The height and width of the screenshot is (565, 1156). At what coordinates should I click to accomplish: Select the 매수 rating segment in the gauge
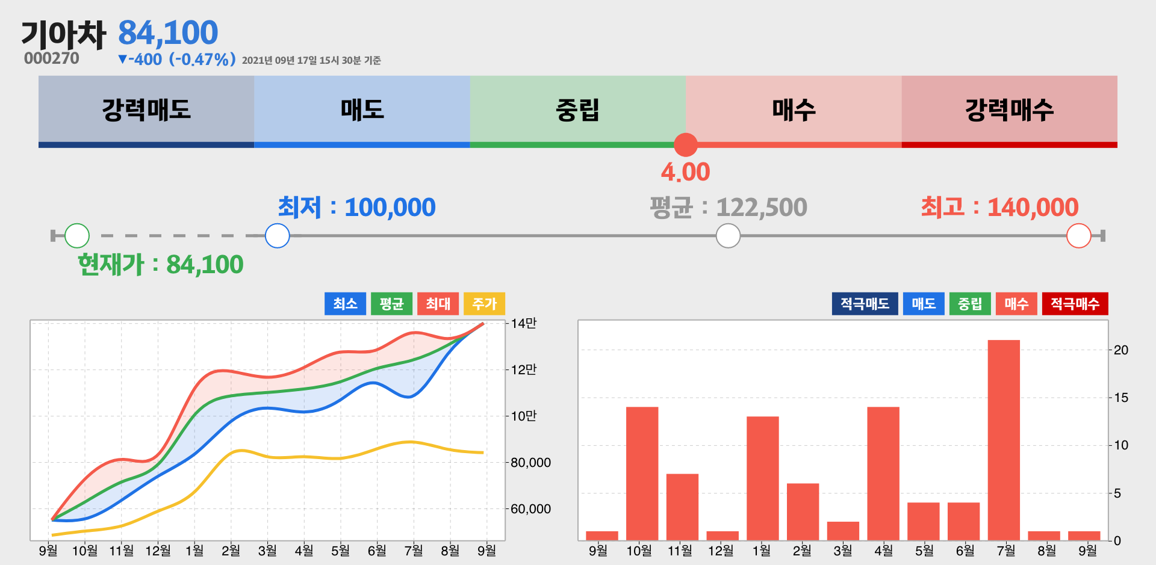click(x=794, y=111)
